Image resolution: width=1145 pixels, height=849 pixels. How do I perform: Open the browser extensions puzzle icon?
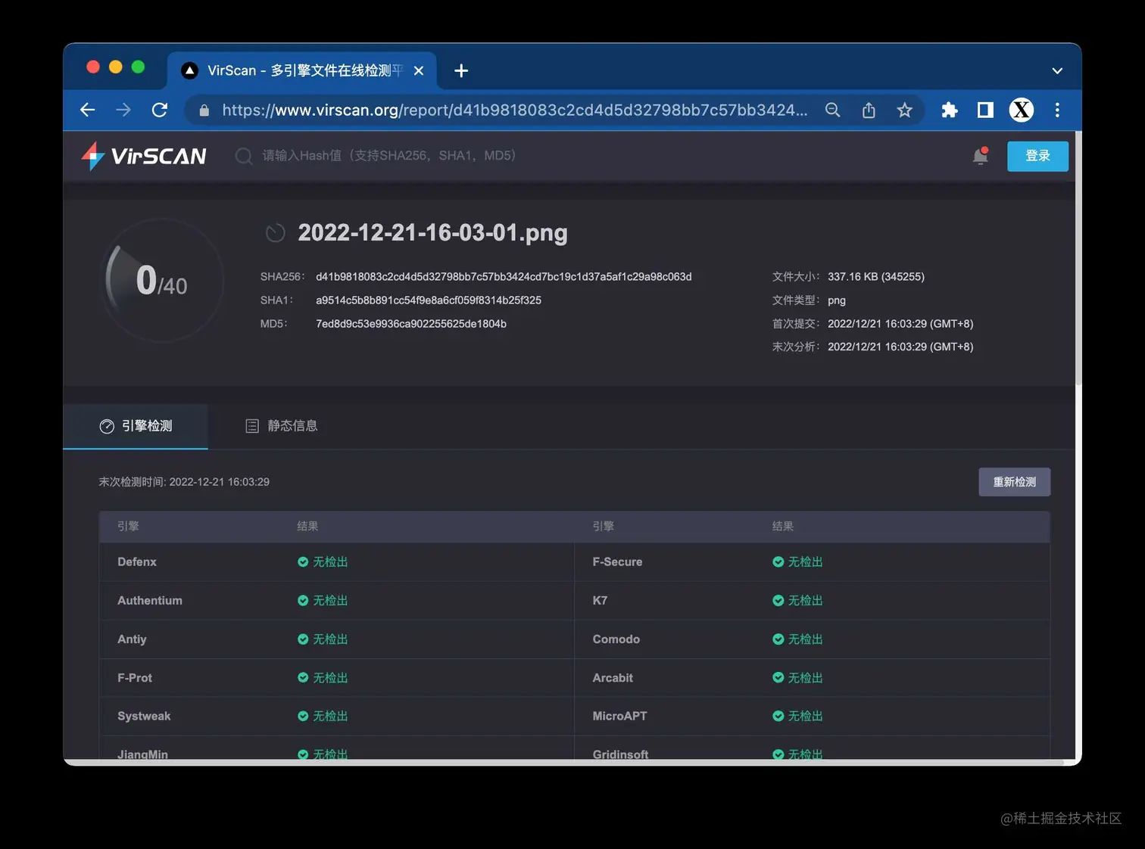pos(949,110)
